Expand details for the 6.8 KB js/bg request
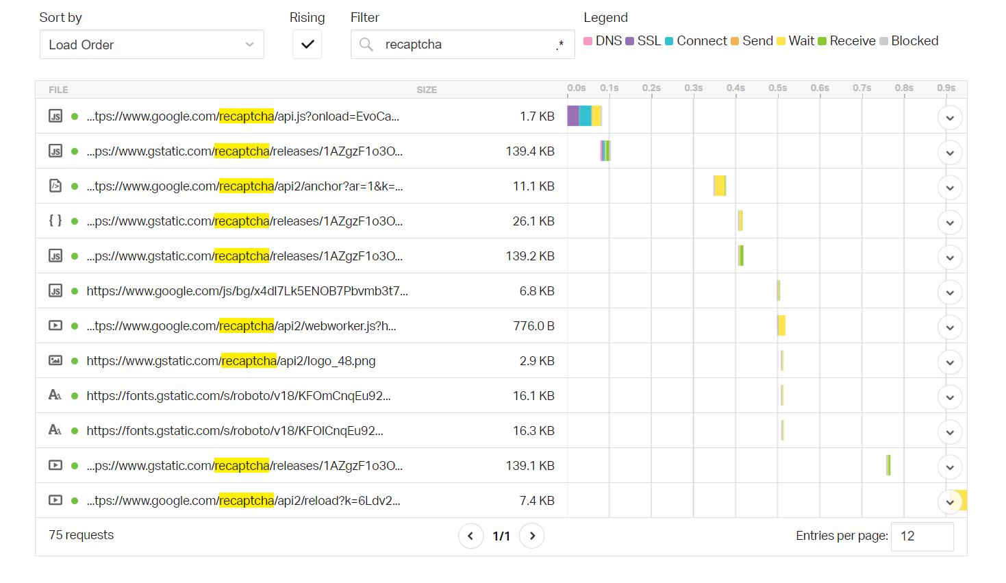Viewport: 1006px width, 583px height. (x=950, y=293)
